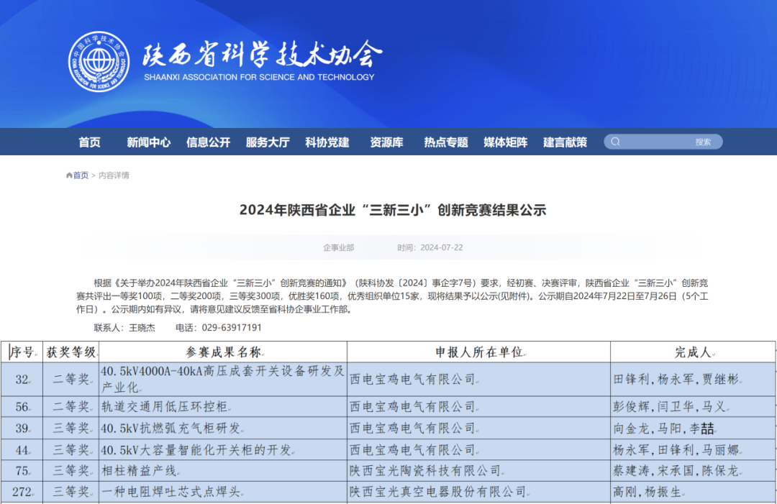
Task: Navigate to 资源库 section
Action: click(x=386, y=142)
